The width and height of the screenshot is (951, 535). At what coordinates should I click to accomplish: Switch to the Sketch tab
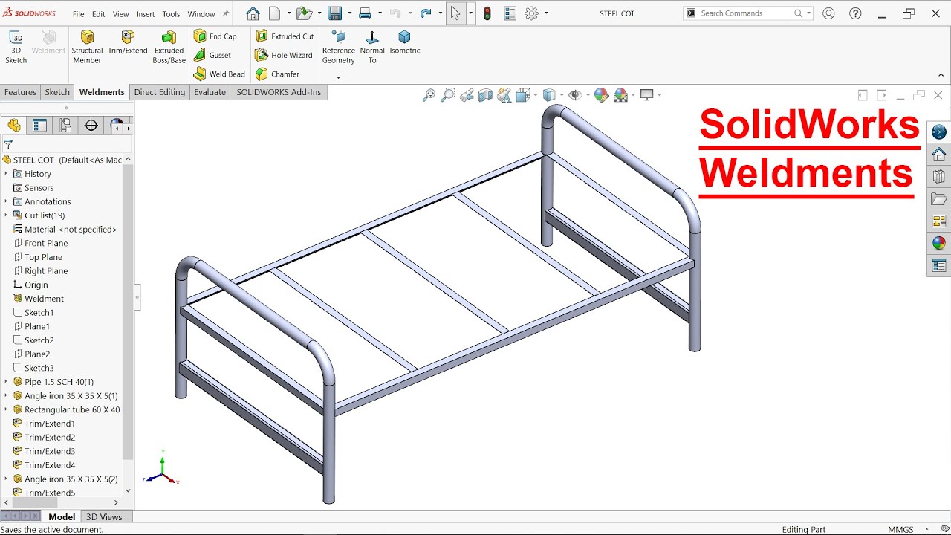point(57,92)
